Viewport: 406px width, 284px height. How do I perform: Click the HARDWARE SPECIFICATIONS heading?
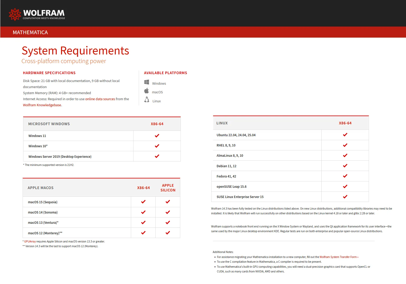(49, 73)
